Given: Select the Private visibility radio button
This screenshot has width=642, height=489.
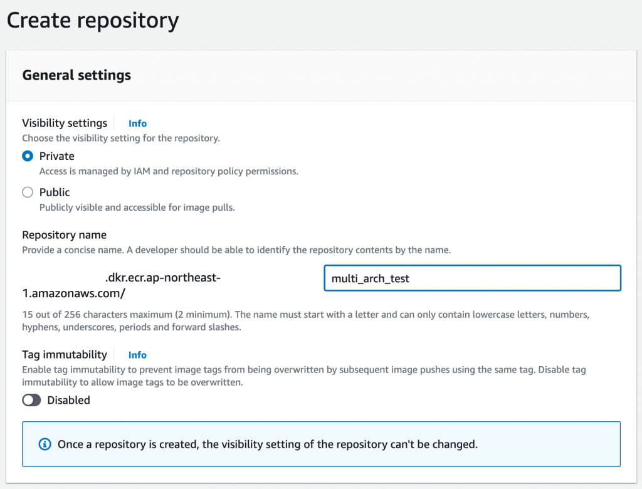Looking at the screenshot, I should (x=28, y=156).
